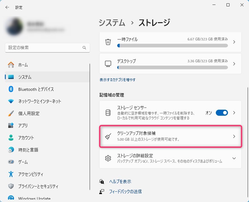Select the ネットワークとインターネット icon
This screenshot has height=202, width=249.
[11, 101]
